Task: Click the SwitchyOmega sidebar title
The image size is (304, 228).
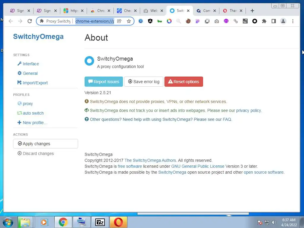Action: coord(38,37)
